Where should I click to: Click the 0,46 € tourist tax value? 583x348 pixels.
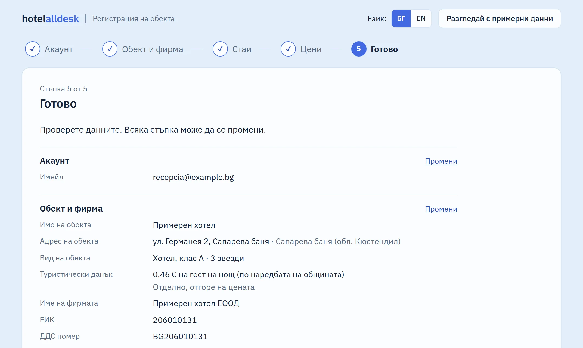point(249,275)
